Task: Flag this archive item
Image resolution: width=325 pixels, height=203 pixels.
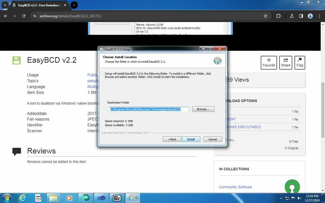Action: tap(300, 62)
